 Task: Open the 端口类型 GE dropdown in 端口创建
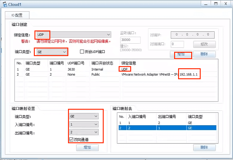pos(52,52)
